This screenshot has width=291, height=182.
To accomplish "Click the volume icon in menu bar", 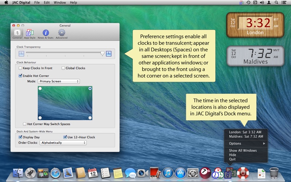I will [x=262, y=3].
